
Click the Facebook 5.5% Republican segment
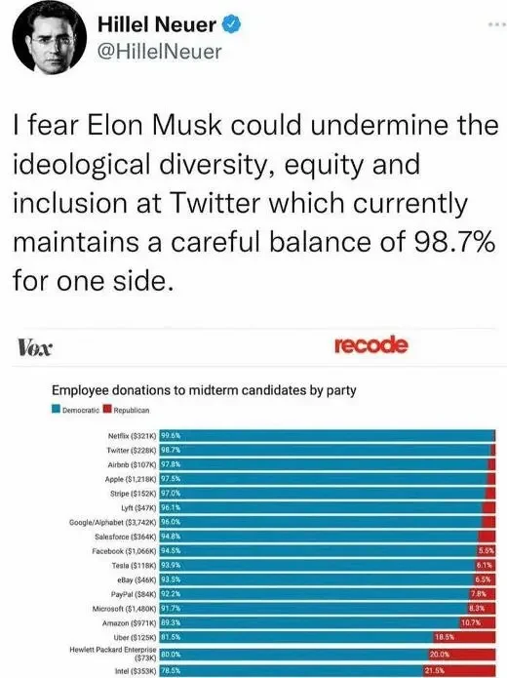(x=486, y=550)
